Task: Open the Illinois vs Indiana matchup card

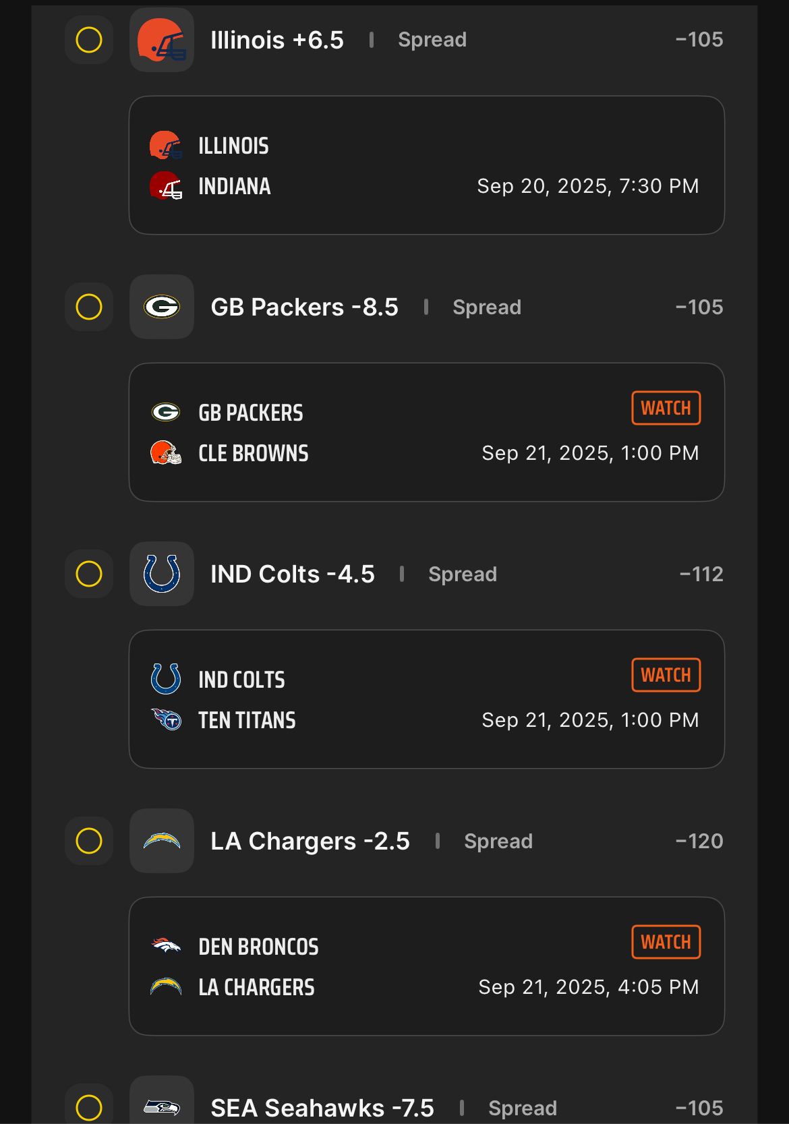Action: pyautogui.click(x=427, y=165)
